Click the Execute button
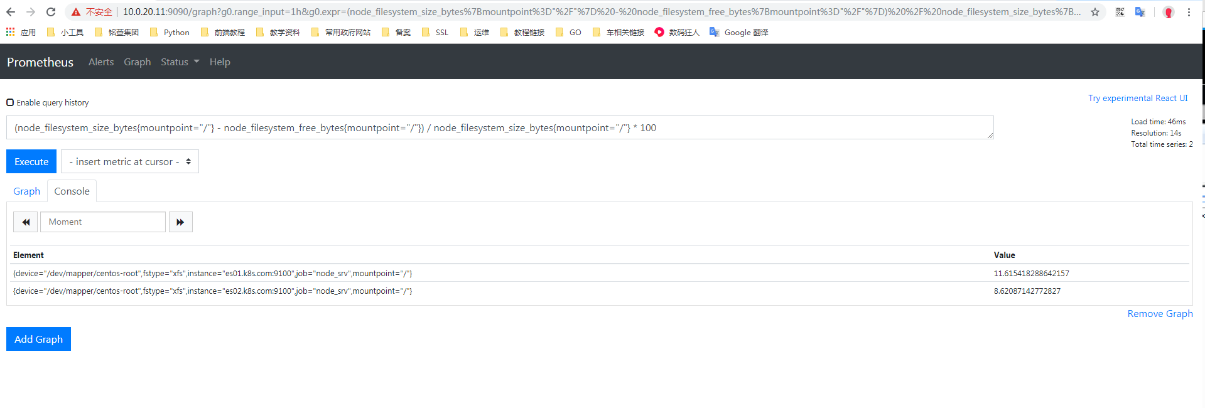 point(31,161)
